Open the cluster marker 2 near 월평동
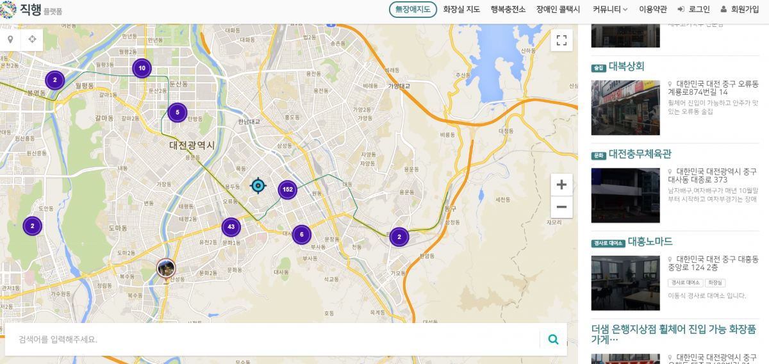 click(55, 80)
